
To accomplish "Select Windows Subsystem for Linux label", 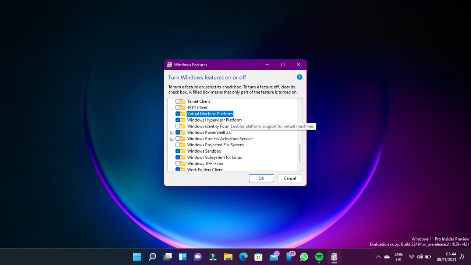I will tap(215, 157).
